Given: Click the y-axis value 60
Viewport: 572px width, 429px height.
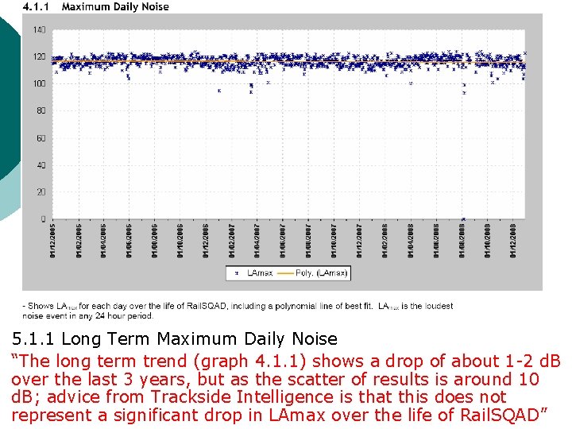Looking at the screenshot, I should point(41,138).
